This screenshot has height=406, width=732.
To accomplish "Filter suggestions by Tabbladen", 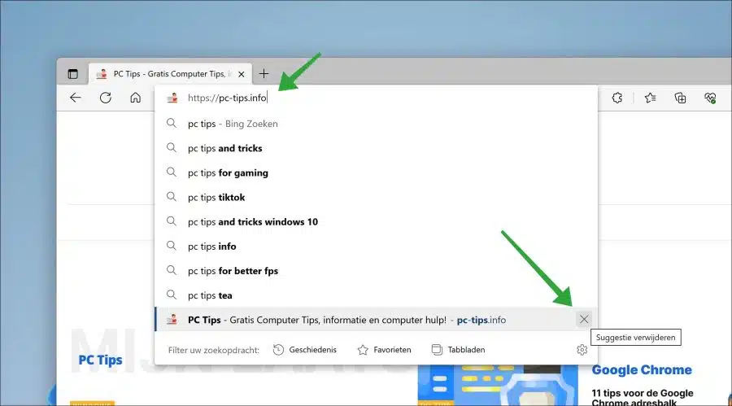I will coord(459,350).
